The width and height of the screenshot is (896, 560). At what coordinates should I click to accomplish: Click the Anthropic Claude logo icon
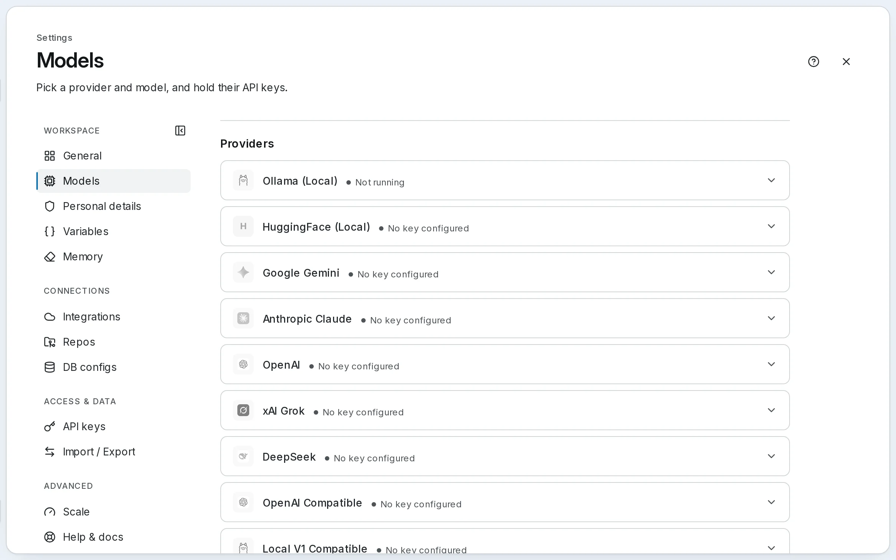click(x=243, y=318)
